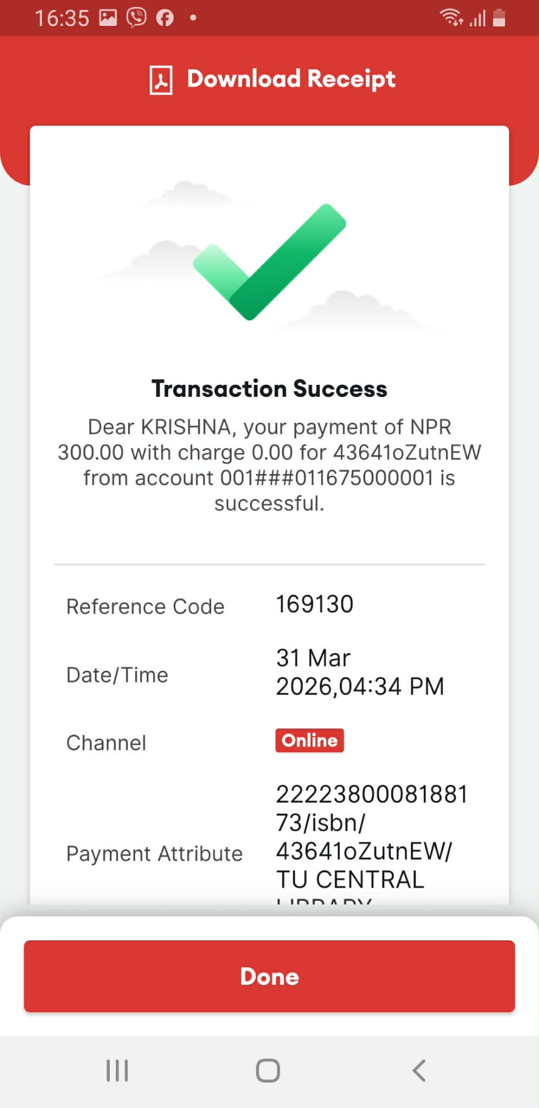Click the status bar clock showing 16:35
This screenshot has height=1108, width=539.
[x=62, y=18]
